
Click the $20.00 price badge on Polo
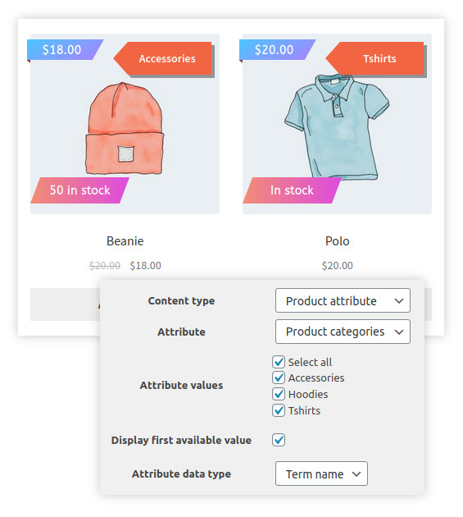[277, 50]
